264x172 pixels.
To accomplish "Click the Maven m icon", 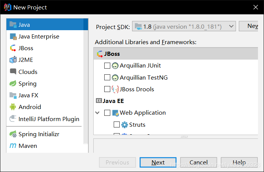I will (13, 146).
